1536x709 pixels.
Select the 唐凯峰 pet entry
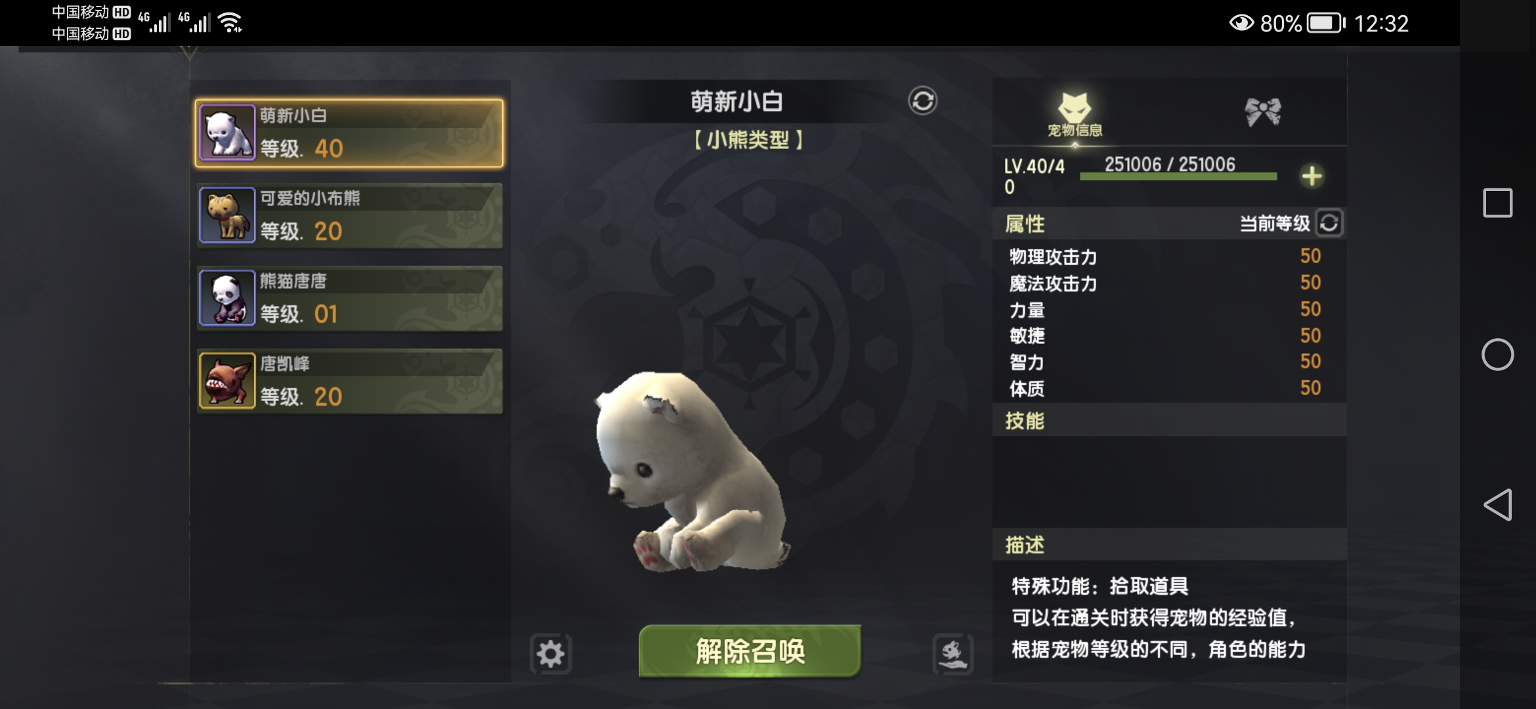pyautogui.click(x=350, y=381)
